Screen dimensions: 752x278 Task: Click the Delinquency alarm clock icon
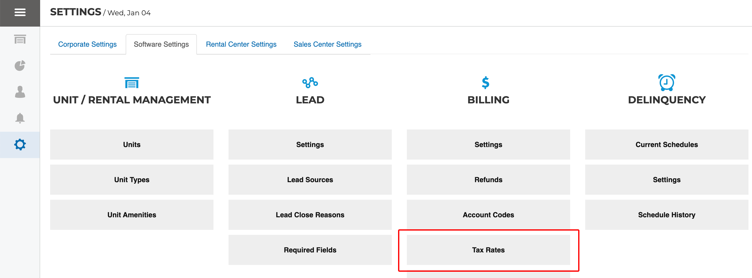[x=667, y=82]
